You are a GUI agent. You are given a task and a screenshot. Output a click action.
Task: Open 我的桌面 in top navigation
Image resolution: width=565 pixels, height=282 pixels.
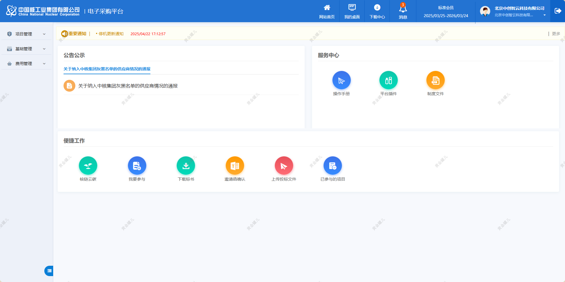coord(352,11)
